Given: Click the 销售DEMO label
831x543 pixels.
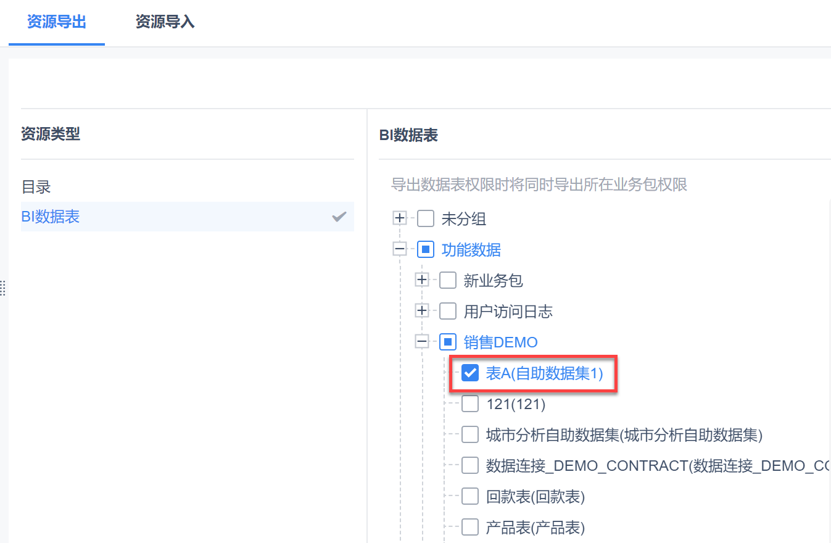Looking at the screenshot, I should click(501, 342).
